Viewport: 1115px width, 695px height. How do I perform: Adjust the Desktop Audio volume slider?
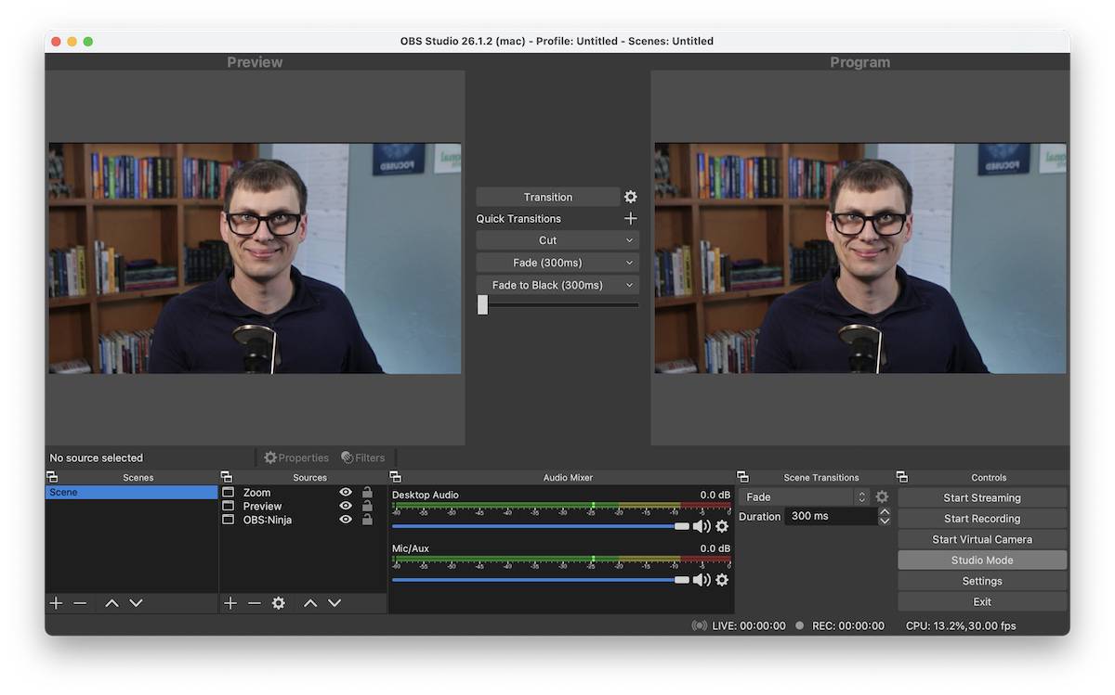pos(541,526)
